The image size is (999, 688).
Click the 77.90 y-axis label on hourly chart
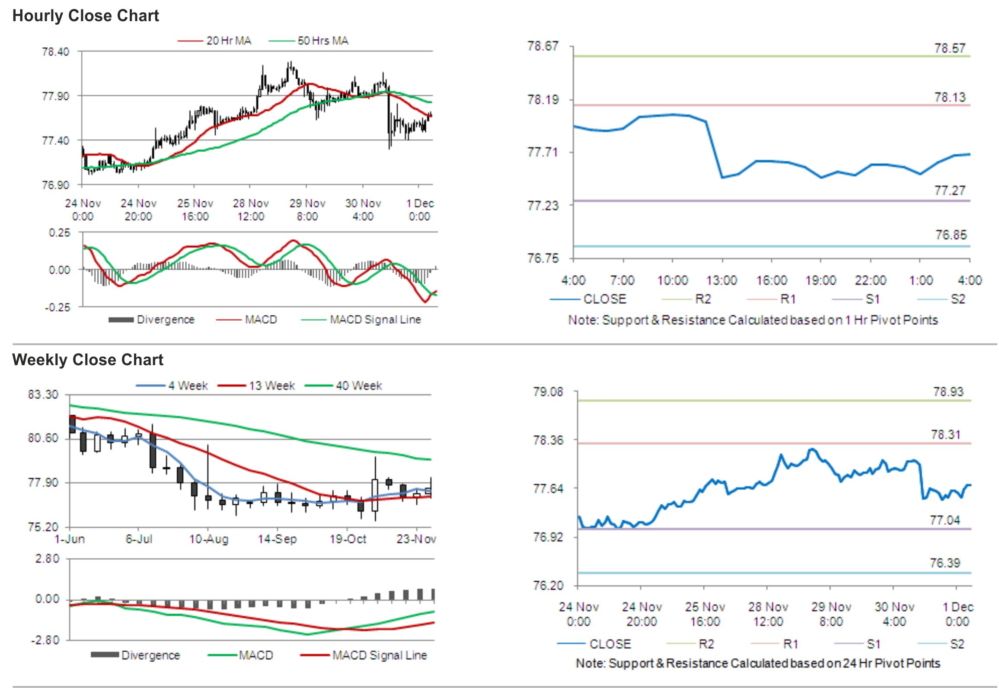(x=55, y=96)
